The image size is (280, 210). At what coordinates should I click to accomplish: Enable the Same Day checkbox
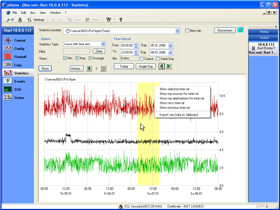click(158, 59)
